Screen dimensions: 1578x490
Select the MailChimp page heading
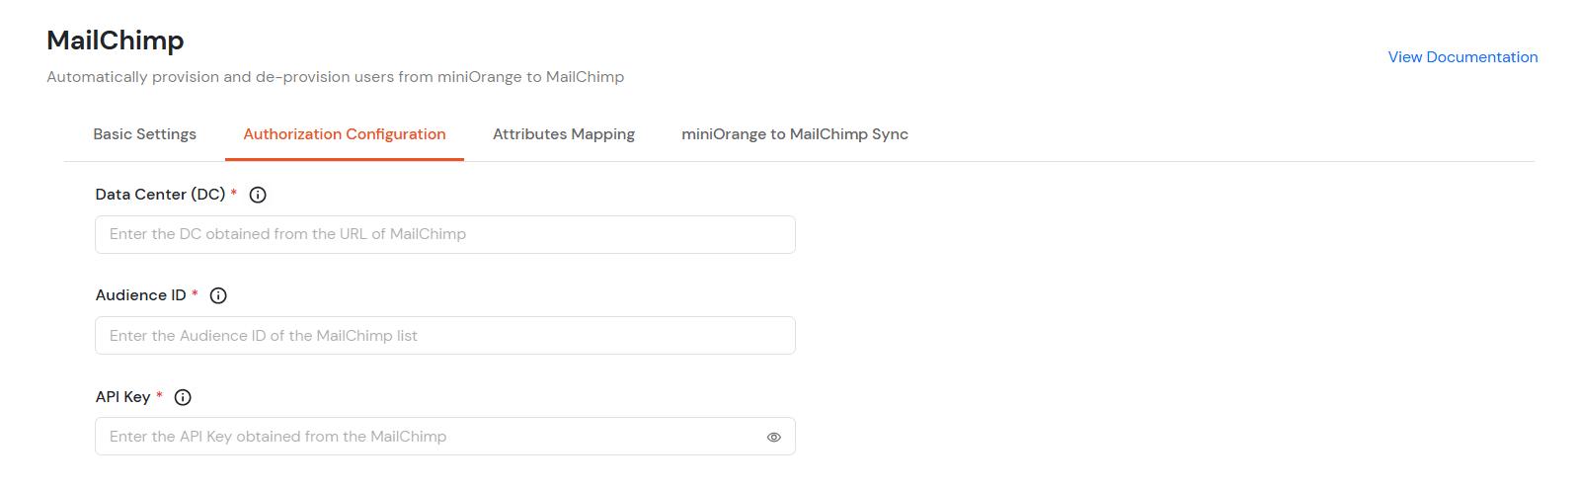[x=116, y=41]
